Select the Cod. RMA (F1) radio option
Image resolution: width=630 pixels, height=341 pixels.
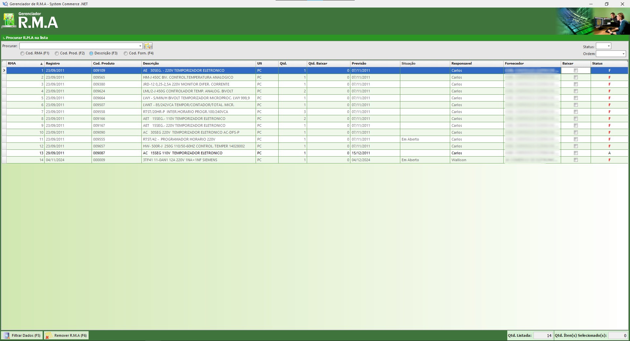22,53
